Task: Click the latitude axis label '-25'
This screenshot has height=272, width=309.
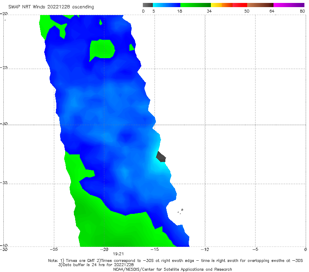Action: pos(4,67)
